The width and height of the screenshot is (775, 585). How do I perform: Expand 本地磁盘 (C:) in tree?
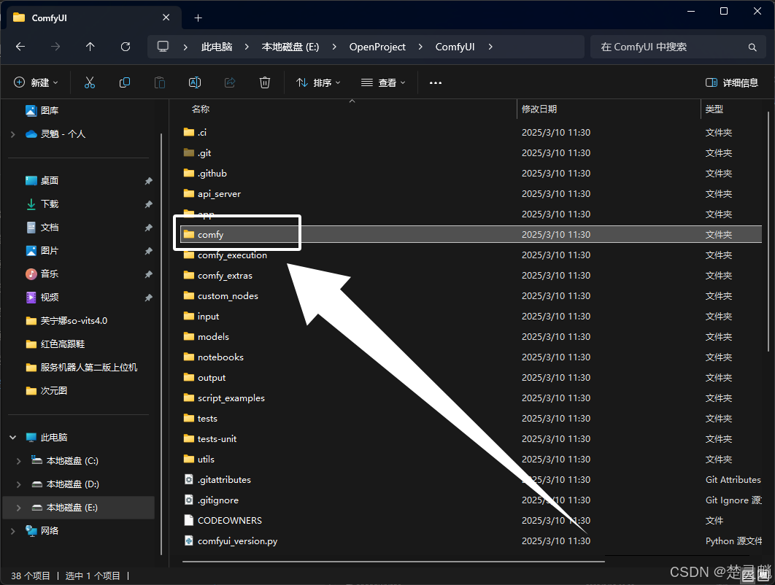[x=19, y=461]
